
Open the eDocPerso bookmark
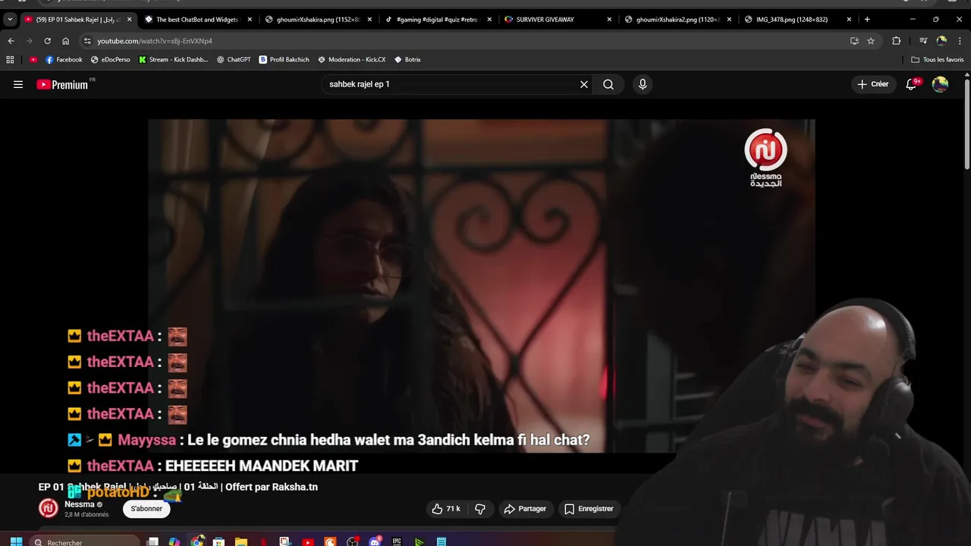(x=110, y=59)
